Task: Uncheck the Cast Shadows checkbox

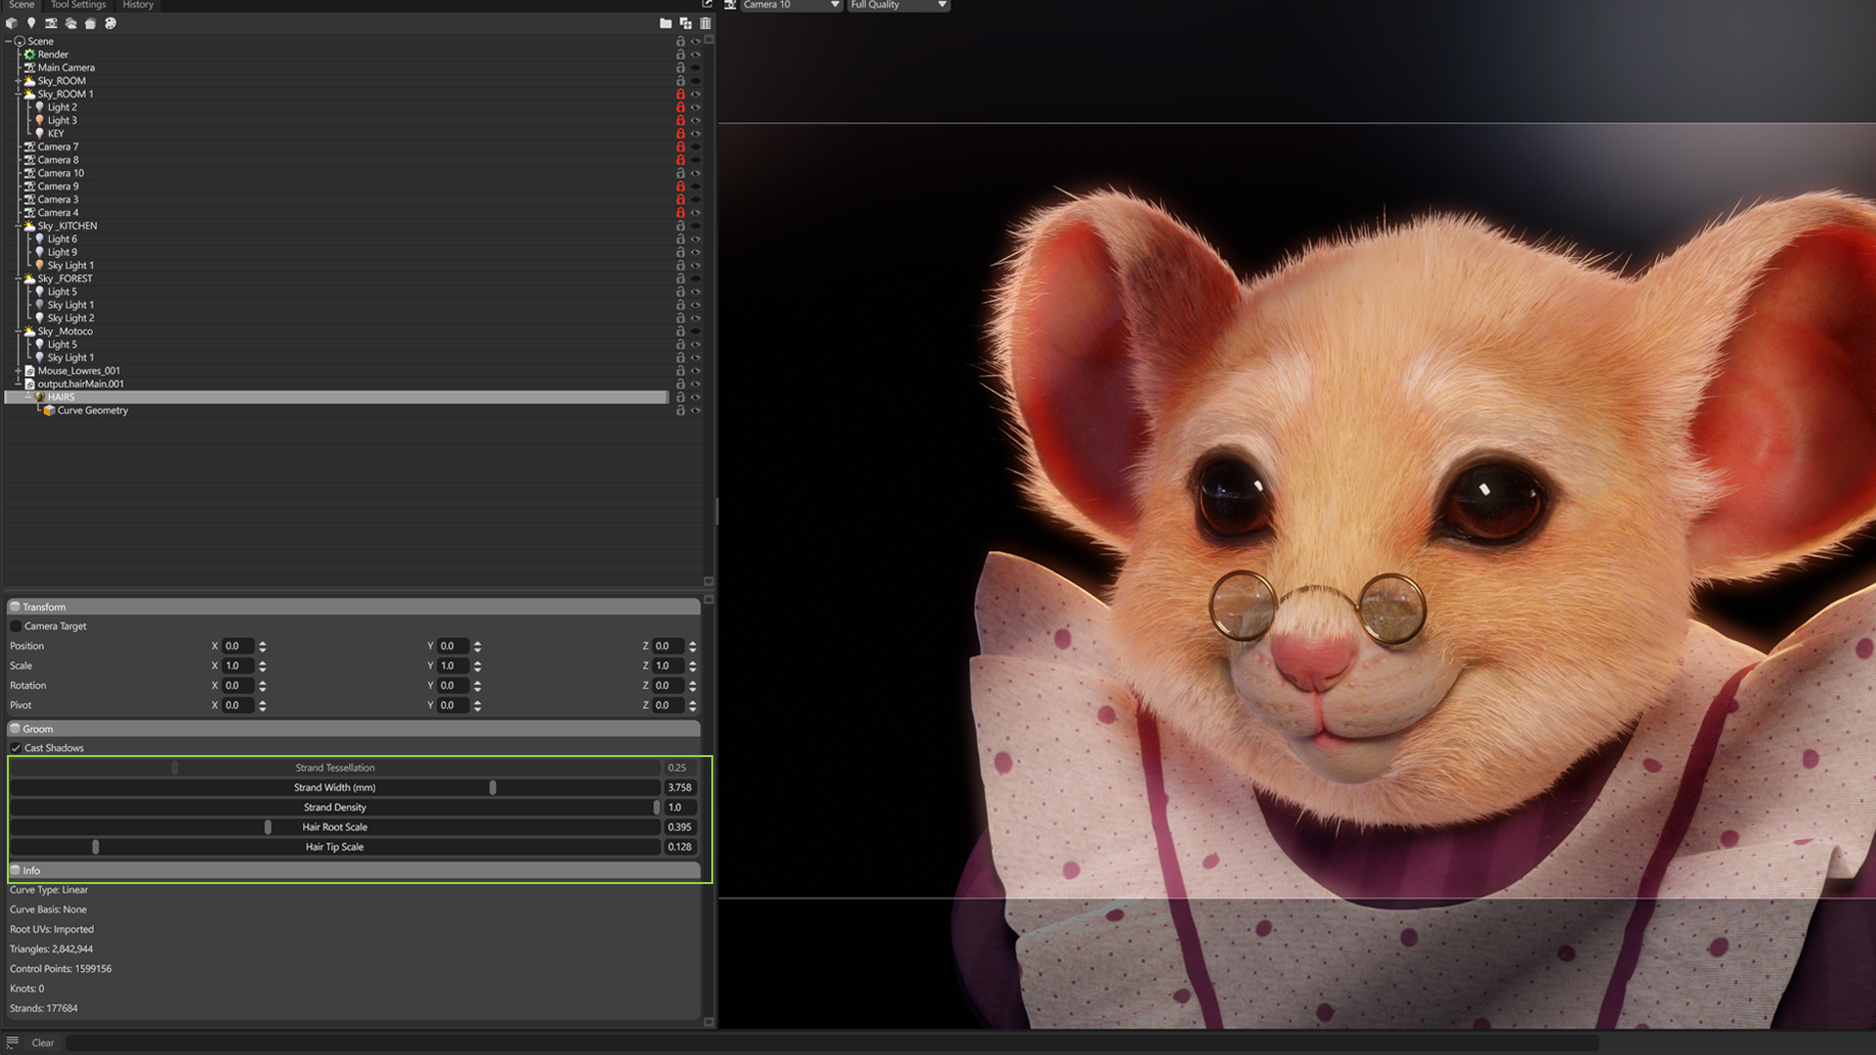Action: click(x=16, y=748)
